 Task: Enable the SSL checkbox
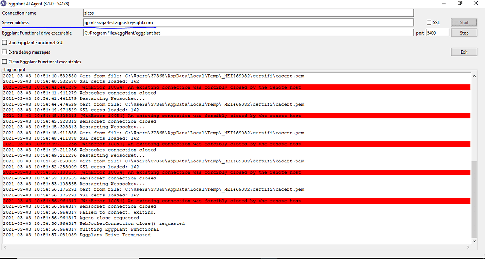429,23
